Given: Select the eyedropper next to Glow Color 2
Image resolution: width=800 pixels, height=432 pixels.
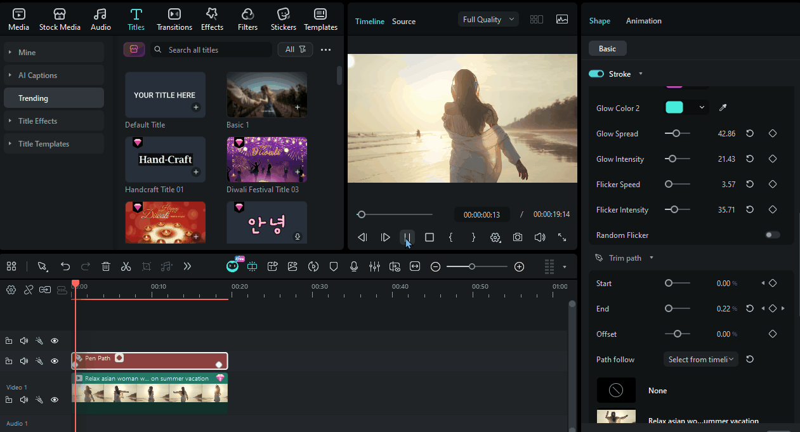Looking at the screenshot, I should (723, 108).
